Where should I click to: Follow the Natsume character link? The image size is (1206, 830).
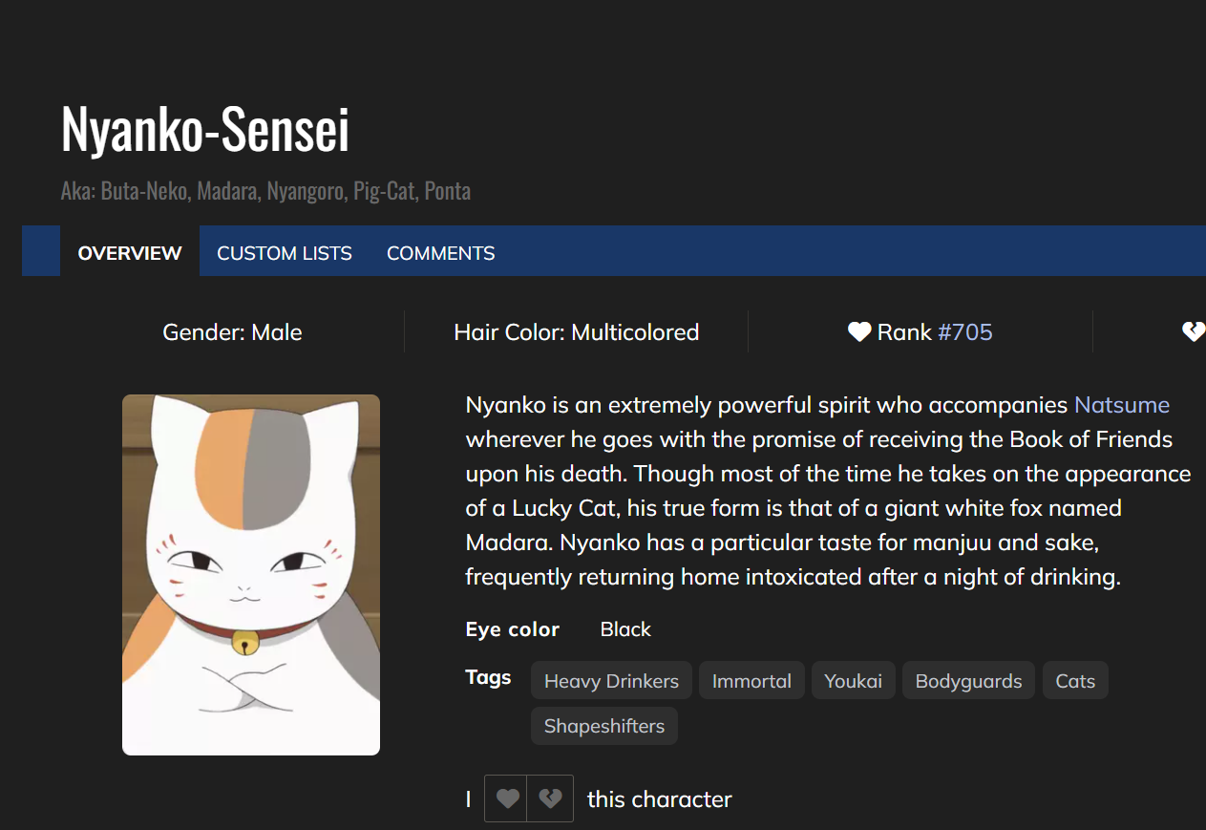pos(1121,405)
